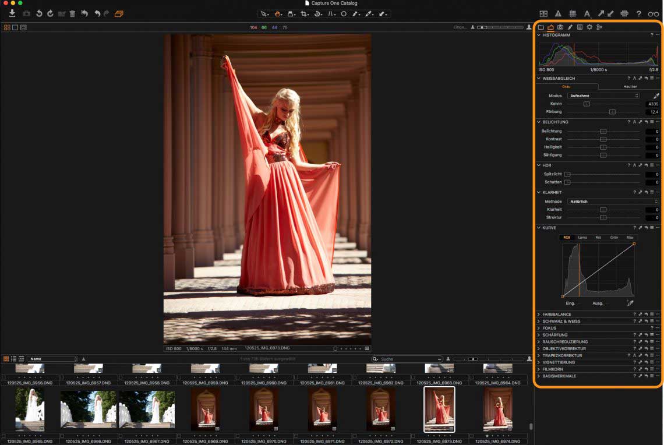The image size is (664, 445).
Task: Open the Name sort dropdown
Action: pyautogui.click(x=52, y=359)
